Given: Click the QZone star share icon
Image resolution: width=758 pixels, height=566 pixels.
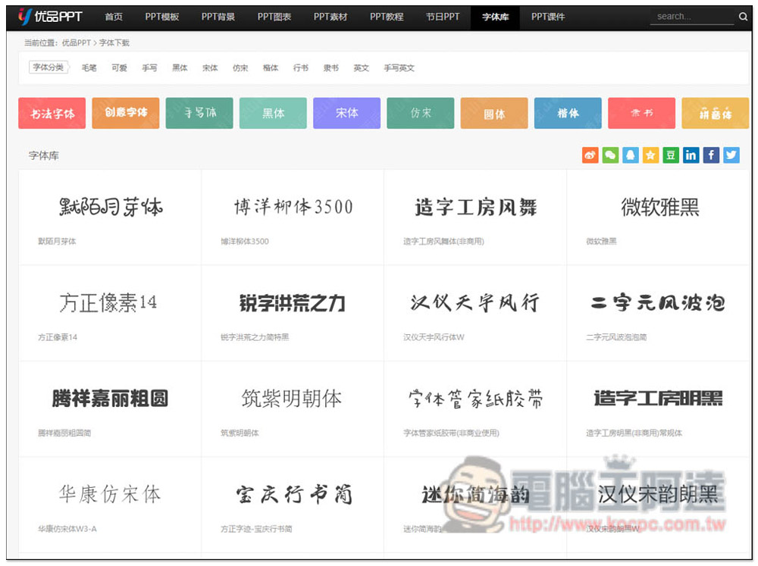Looking at the screenshot, I should click(650, 155).
